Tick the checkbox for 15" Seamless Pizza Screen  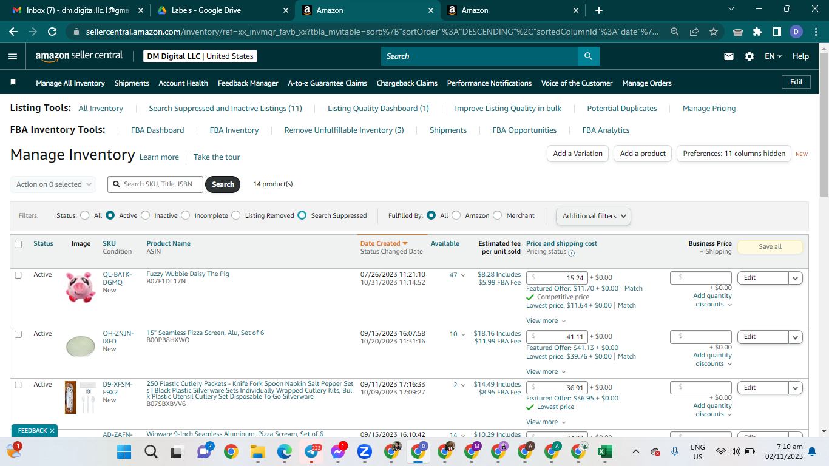(x=18, y=334)
